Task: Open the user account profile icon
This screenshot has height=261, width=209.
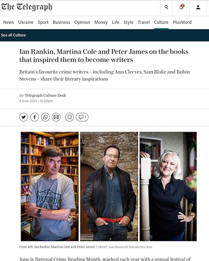Action: point(198,7)
